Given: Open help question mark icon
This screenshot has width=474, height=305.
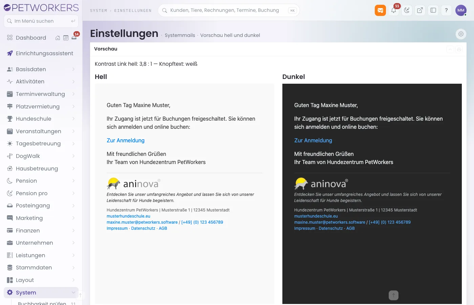Looking at the screenshot, I should (x=446, y=10).
